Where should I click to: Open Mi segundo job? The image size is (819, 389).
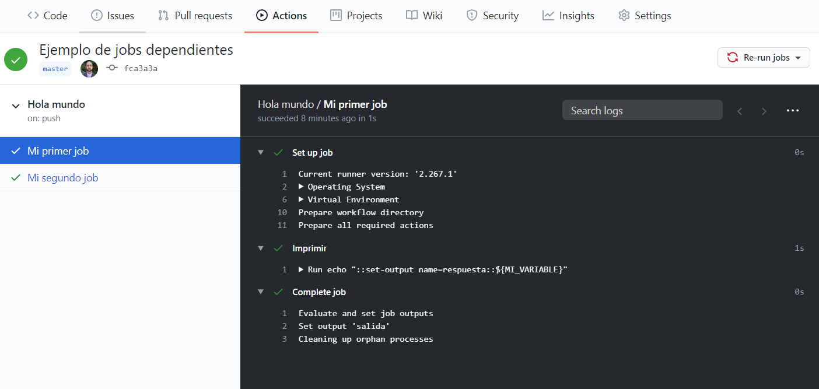click(120, 177)
